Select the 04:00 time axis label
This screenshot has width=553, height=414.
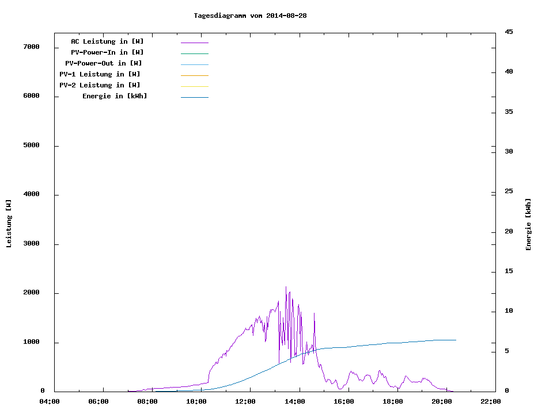49,401
